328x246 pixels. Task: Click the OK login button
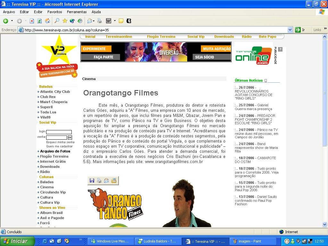click(x=70, y=137)
